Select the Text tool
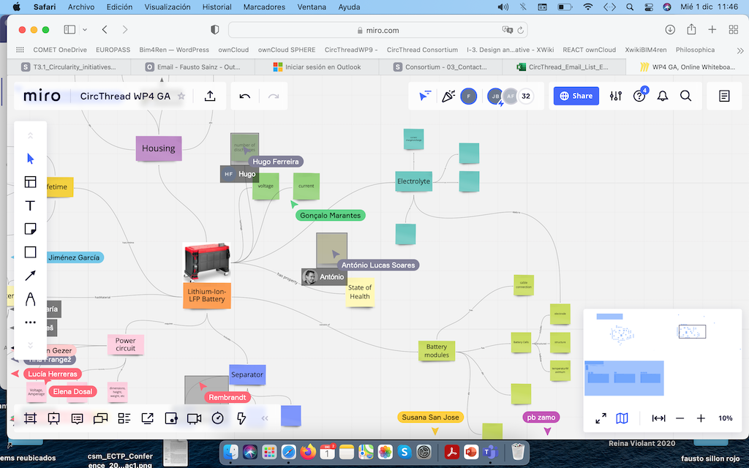Viewport: 749px width, 468px height. click(x=30, y=205)
